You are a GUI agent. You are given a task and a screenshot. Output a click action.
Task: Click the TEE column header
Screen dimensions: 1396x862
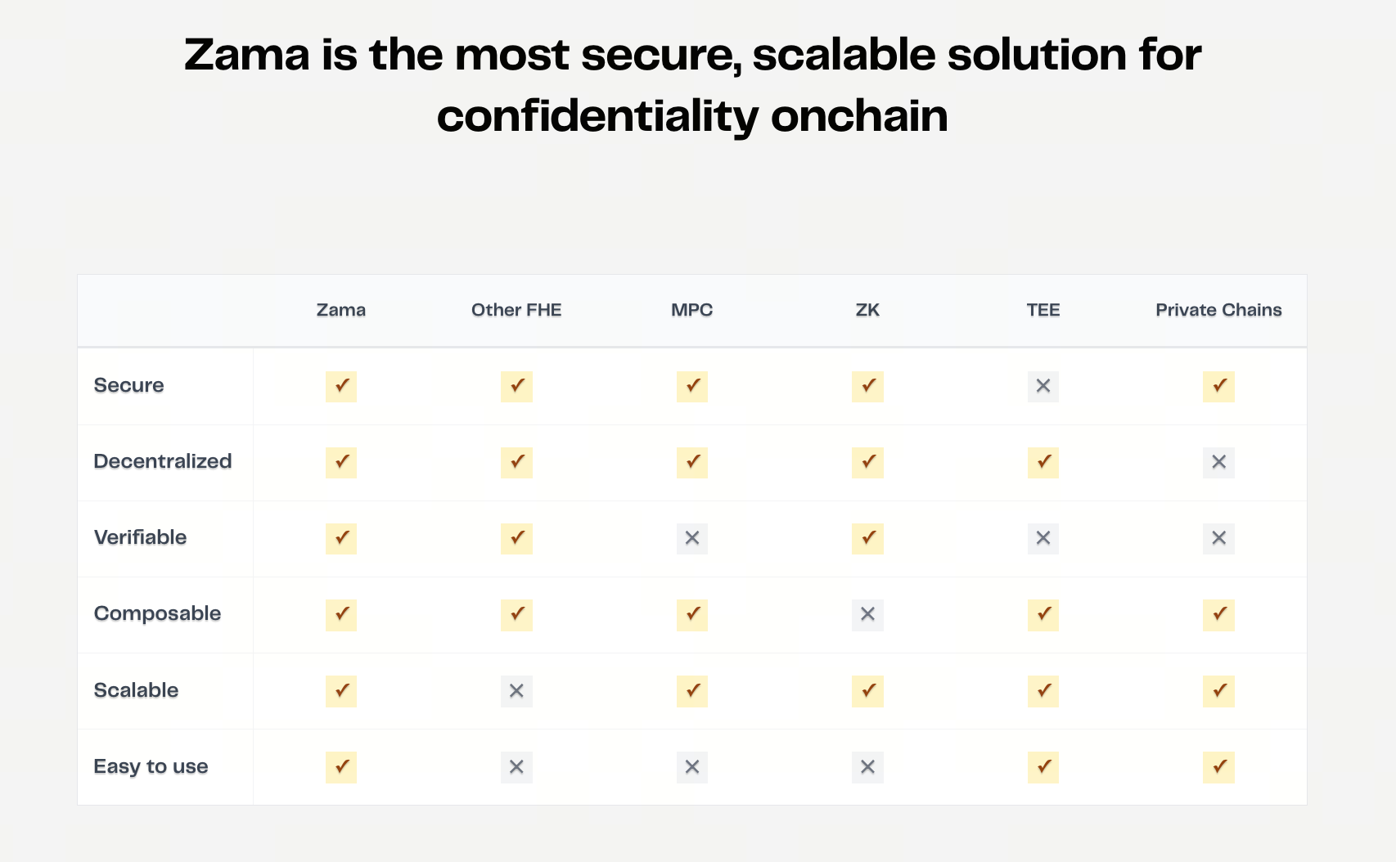pos(1042,310)
